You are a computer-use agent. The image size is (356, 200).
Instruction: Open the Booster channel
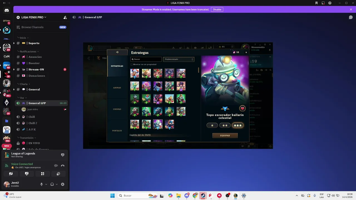[x=41, y=63]
